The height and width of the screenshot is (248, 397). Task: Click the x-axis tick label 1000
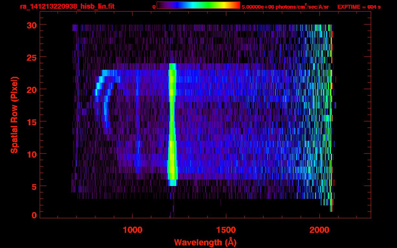133,230
